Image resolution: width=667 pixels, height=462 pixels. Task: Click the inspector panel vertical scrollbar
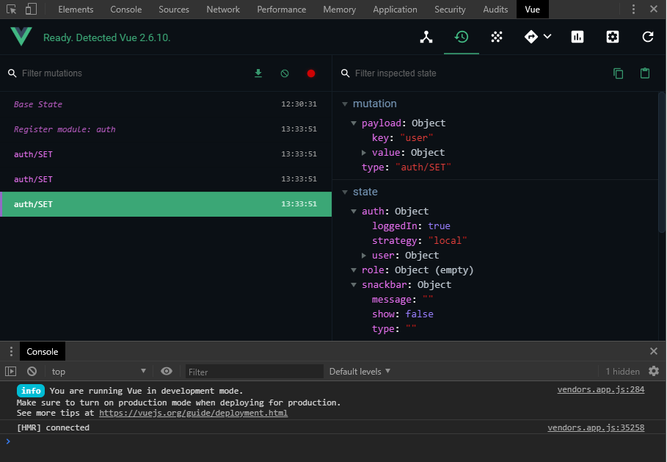pos(662,162)
